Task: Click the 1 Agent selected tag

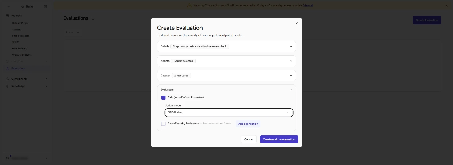Action: (x=183, y=61)
